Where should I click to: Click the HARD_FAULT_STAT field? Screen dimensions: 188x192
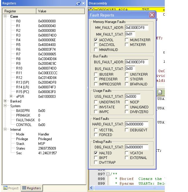click(x=137, y=124)
